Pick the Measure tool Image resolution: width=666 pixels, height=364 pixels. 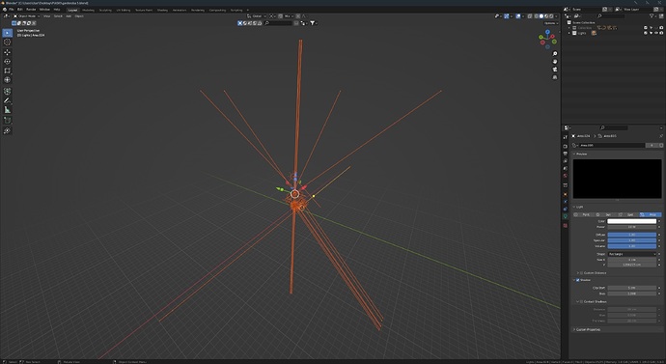point(7,109)
